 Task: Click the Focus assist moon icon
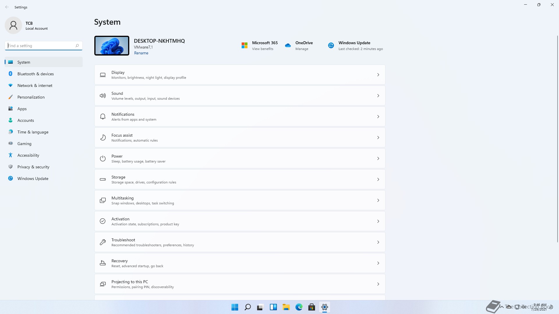[x=103, y=138]
